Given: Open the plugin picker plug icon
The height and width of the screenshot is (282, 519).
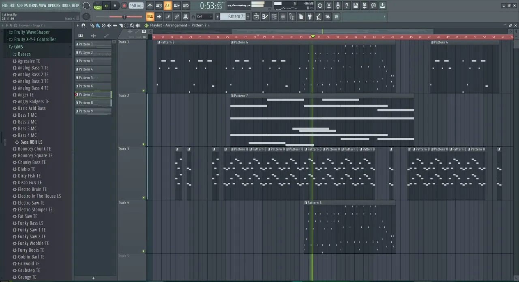Looking at the screenshot, I should coord(310,17).
